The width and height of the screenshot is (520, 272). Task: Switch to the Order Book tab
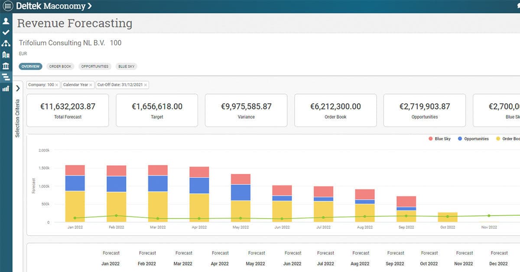(60, 67)
